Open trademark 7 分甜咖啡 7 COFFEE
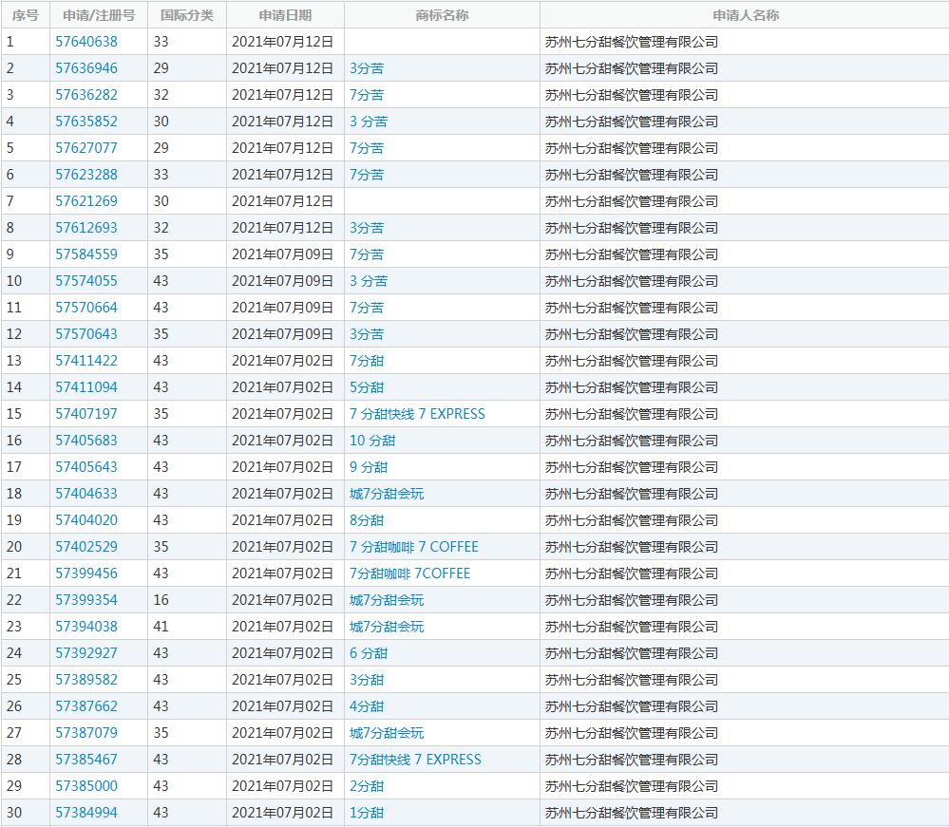The height and width of the screenshot is (827, 949). point(413,547)
